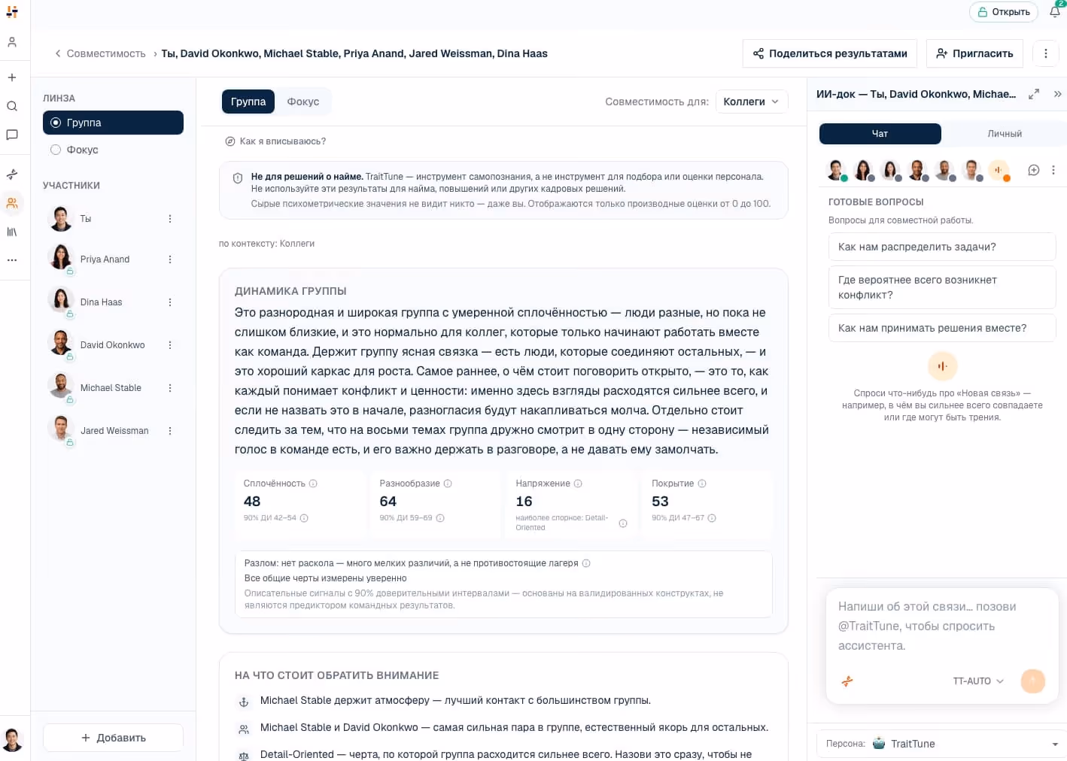Switch to the Личный tab

[1005, 134]
